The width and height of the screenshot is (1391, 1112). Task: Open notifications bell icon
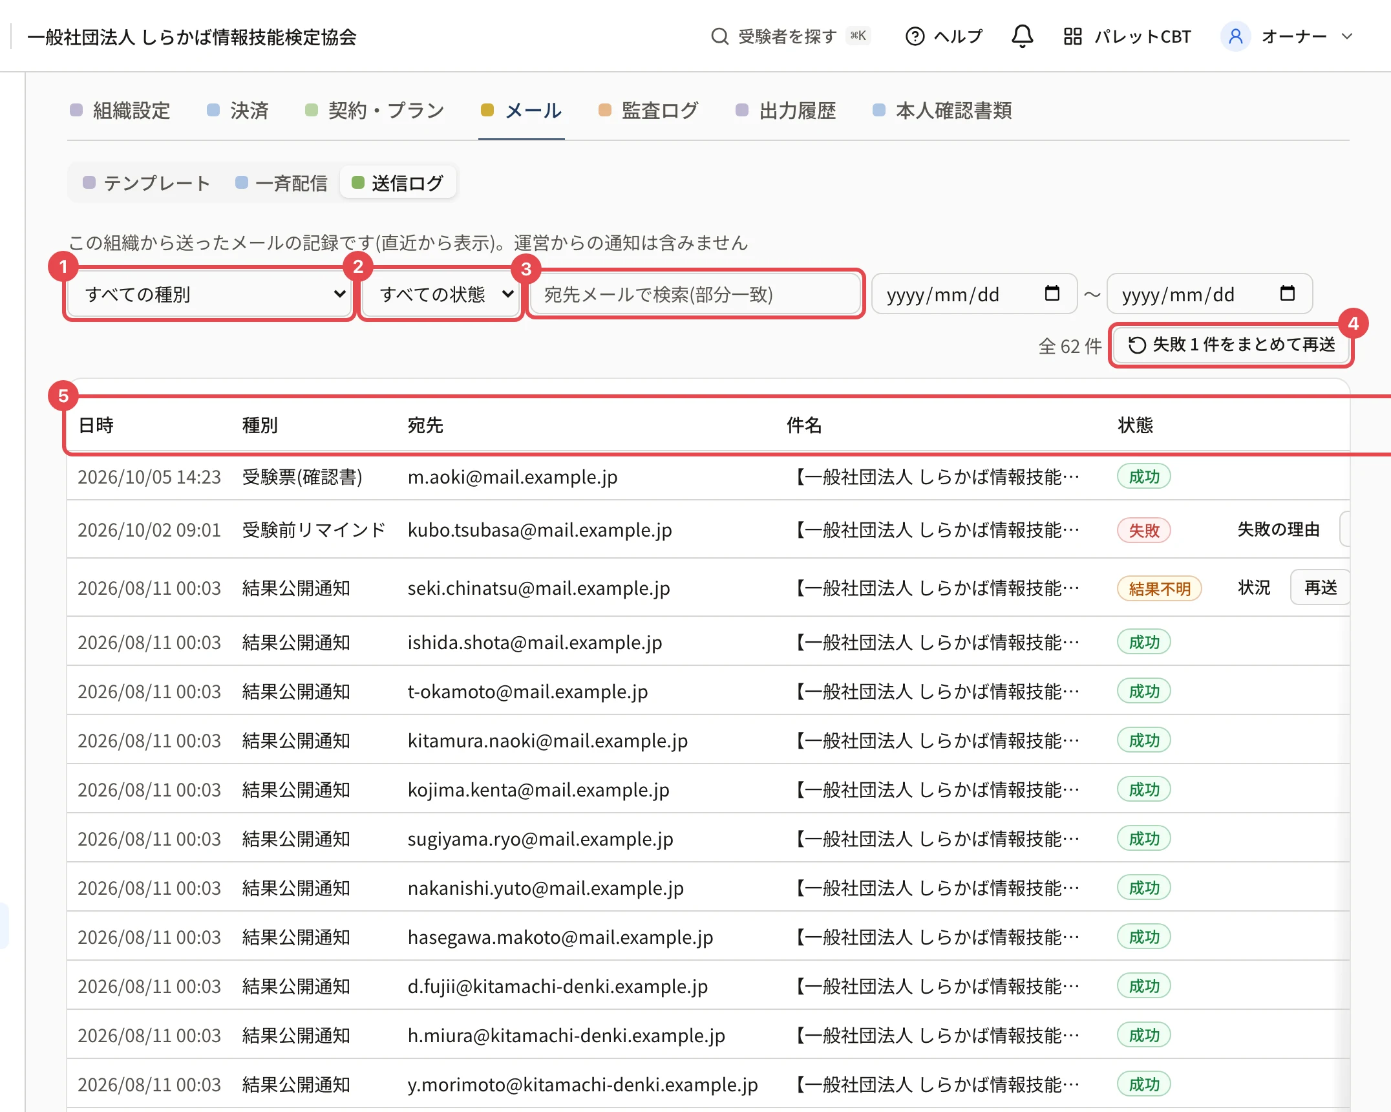(1022, 36)
